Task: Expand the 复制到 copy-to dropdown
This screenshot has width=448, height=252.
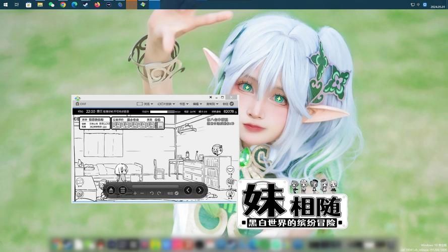Action: (213, 104)
